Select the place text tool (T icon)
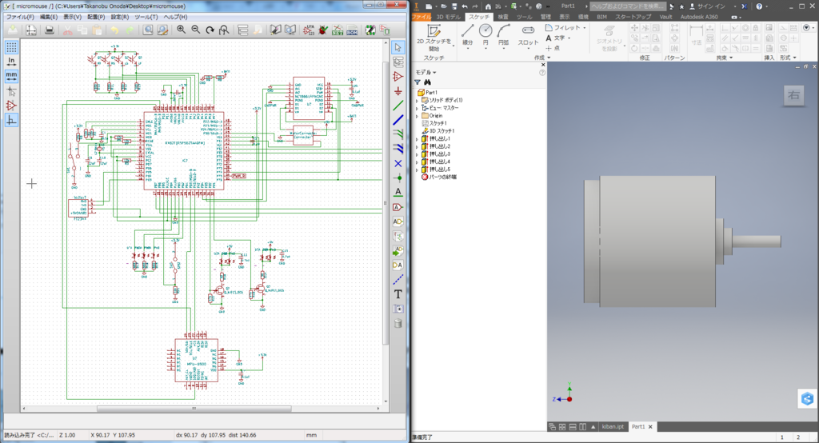Image resolution: width=819 pixels, height=443 pixels. [398, 294]
